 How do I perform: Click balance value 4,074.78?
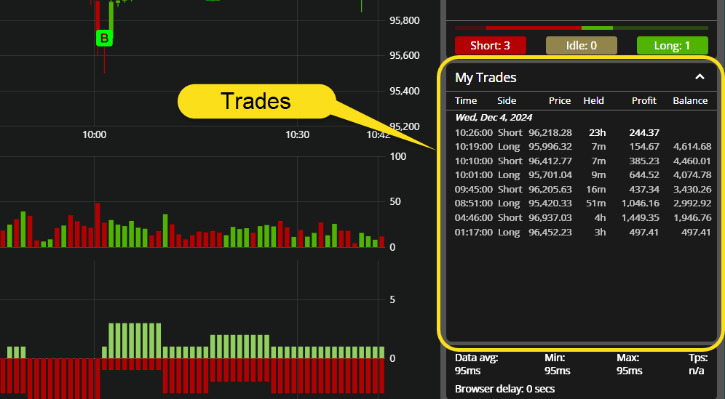(x=692, y=175)
